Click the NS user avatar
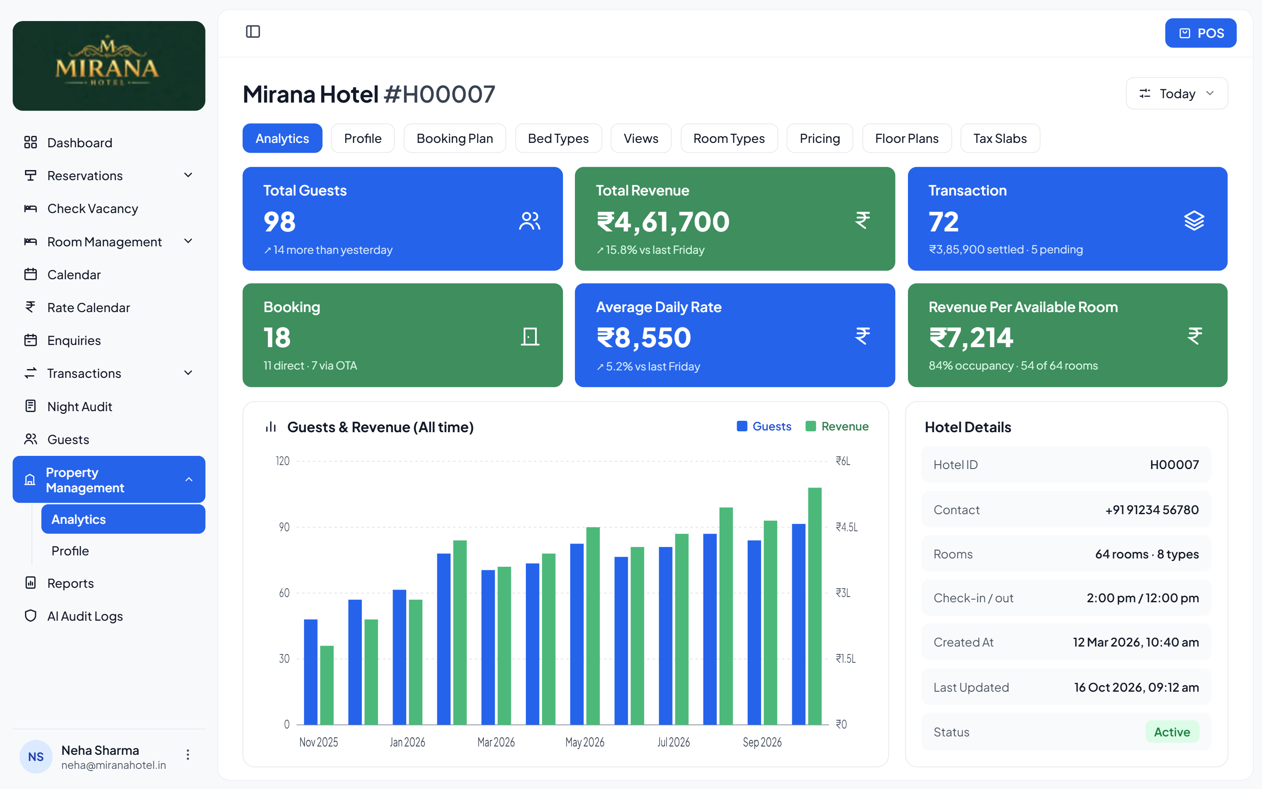The image size is (1262, 789). pyautogui.click(x=36, y=757)
